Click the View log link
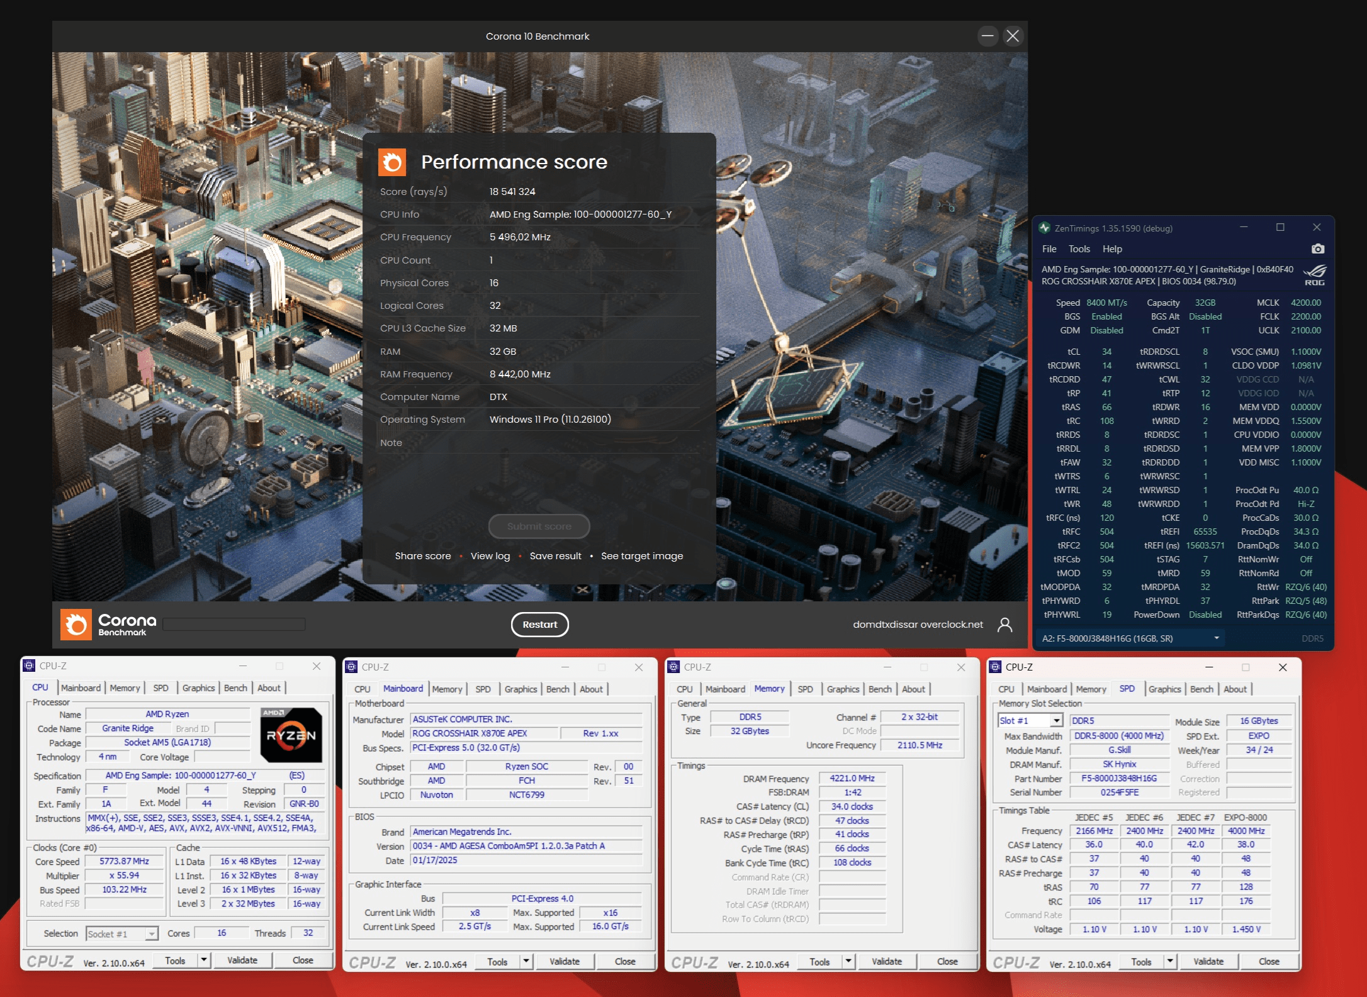The width and height of the screenshot is (1367, 997). point(490,556)
